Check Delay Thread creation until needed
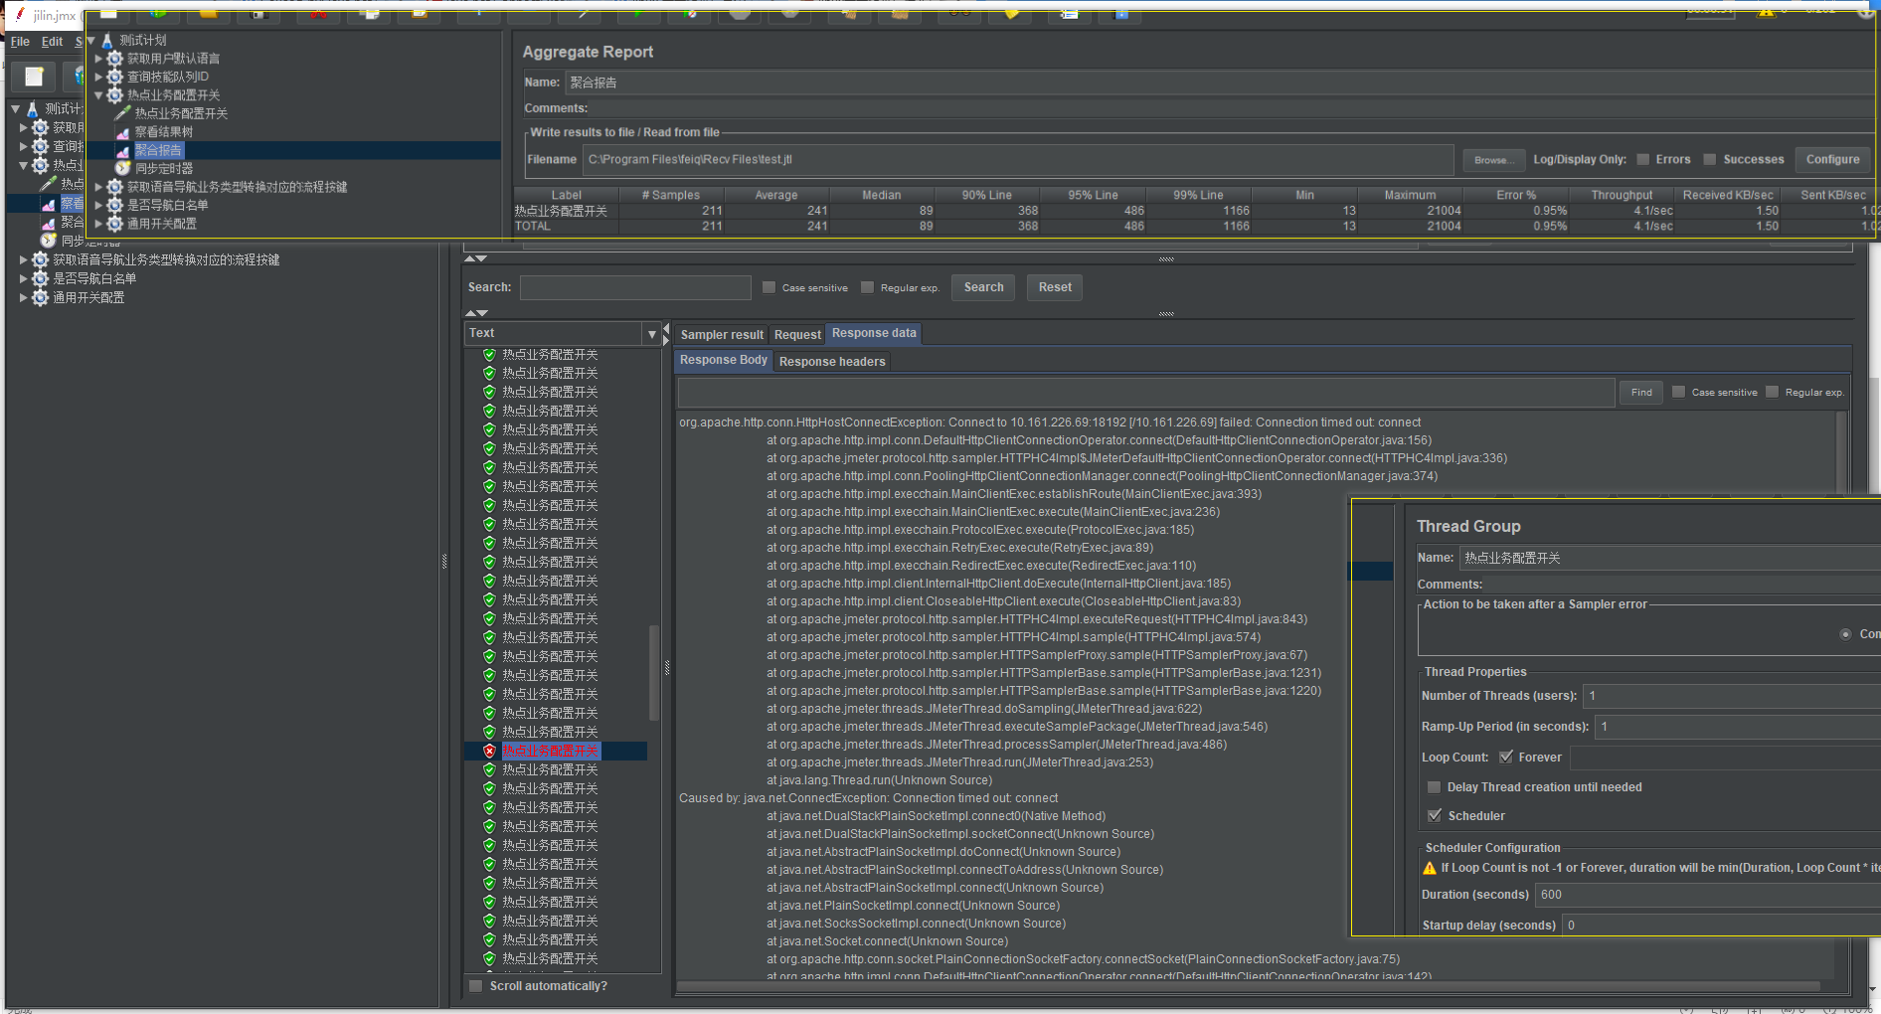The image size is (1881, 1014). tap(1434, 787)
